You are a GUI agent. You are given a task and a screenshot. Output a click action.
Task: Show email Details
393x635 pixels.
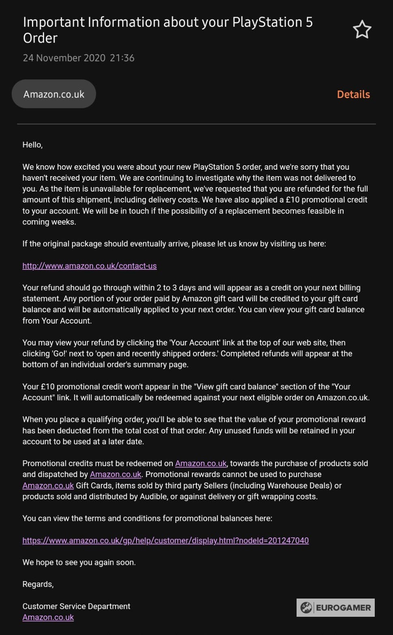353,94
